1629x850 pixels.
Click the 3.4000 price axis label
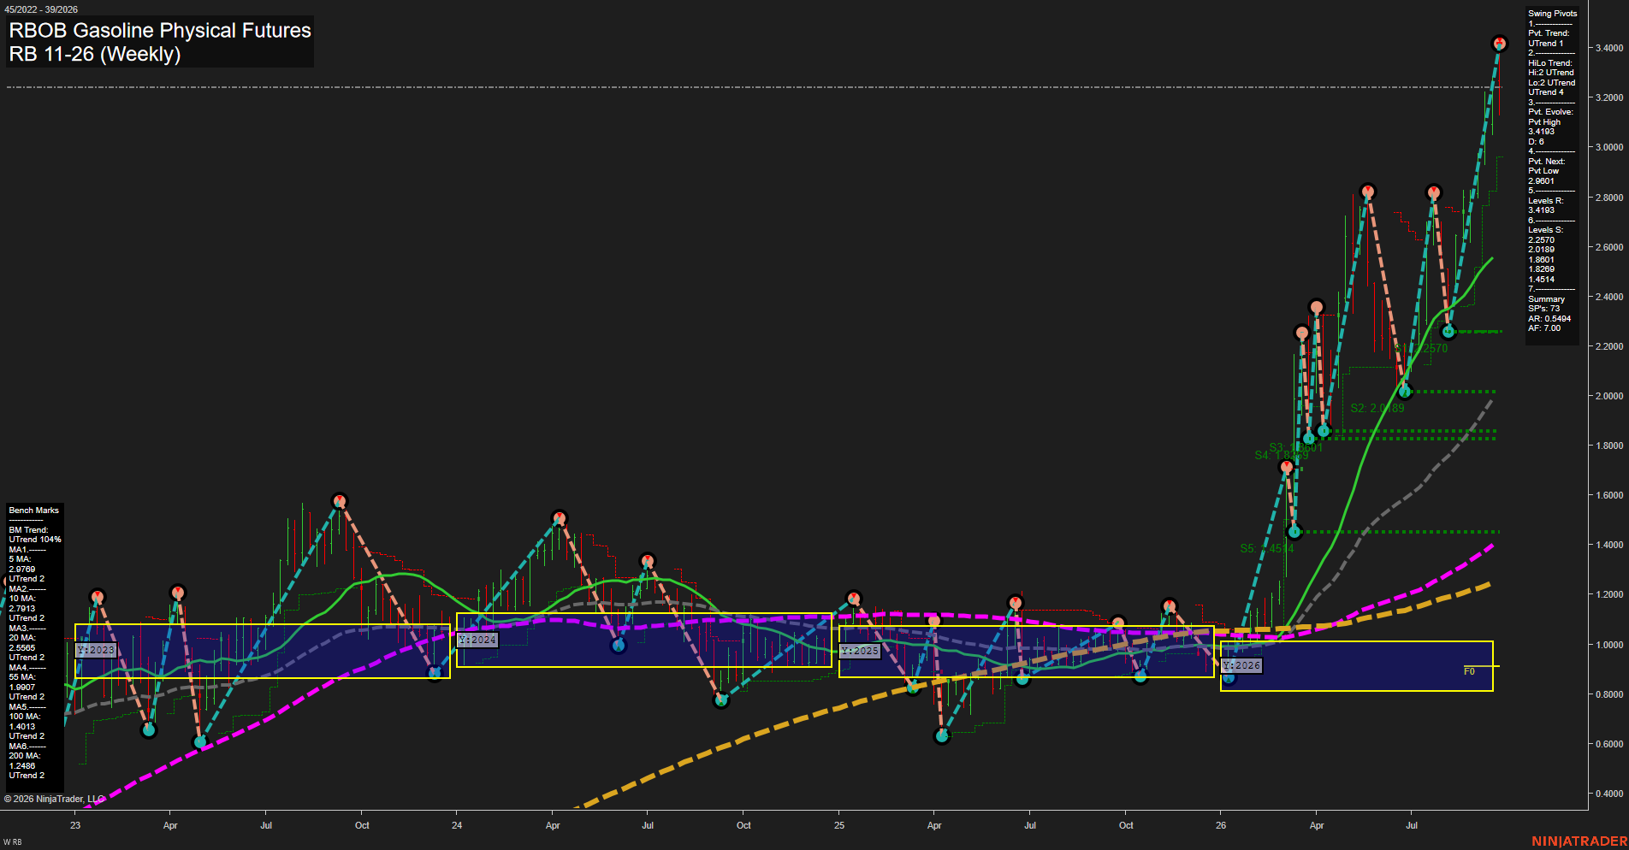pyautogui.click(x=1608, y=48)
